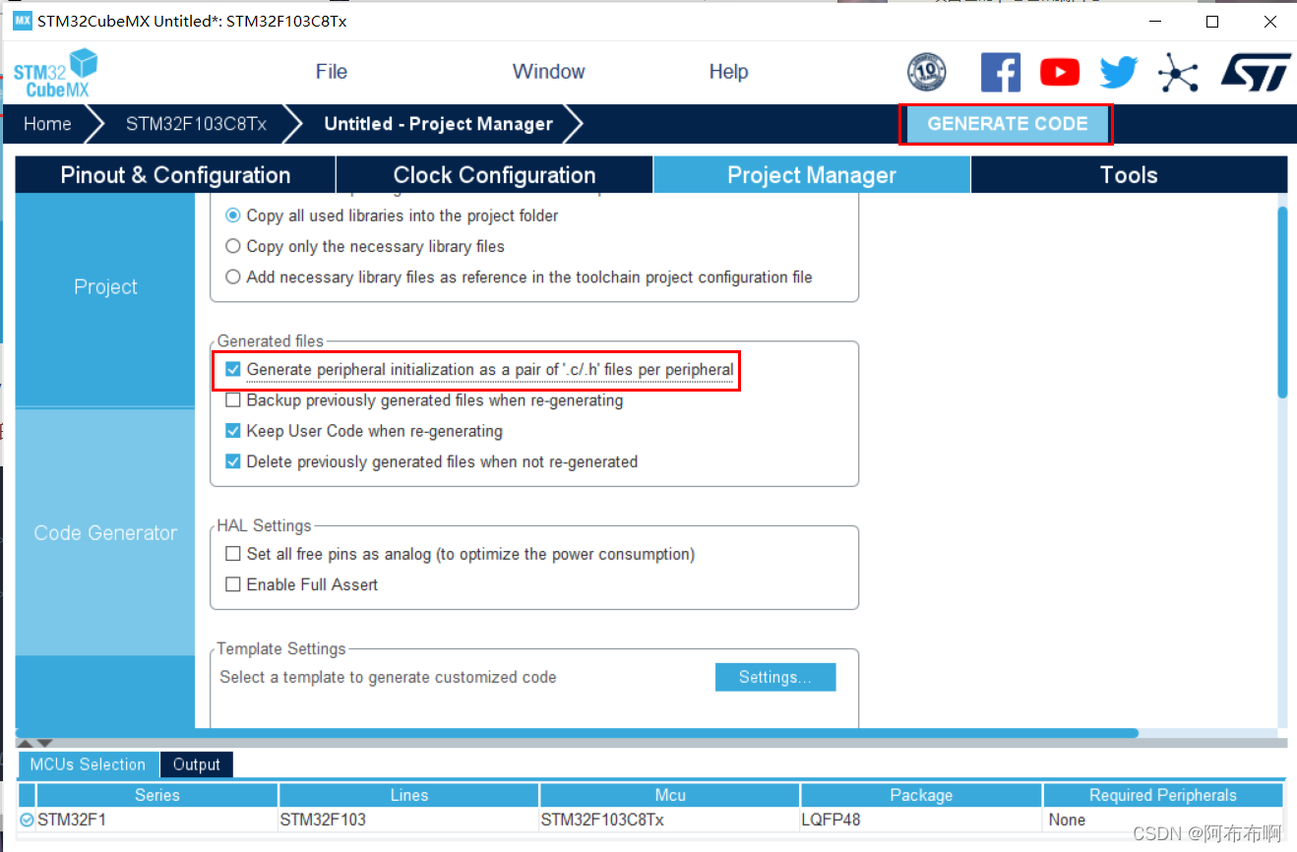Open the Window menu
Image resolution: width=1297 pixels, height=852 pixels.
[548, 72]
